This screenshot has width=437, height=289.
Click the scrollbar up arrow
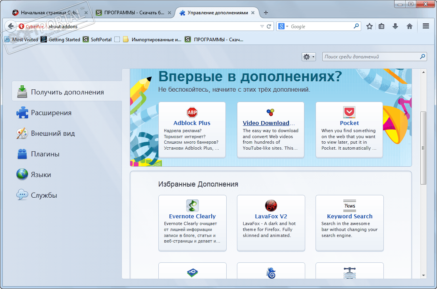point(424,72)
